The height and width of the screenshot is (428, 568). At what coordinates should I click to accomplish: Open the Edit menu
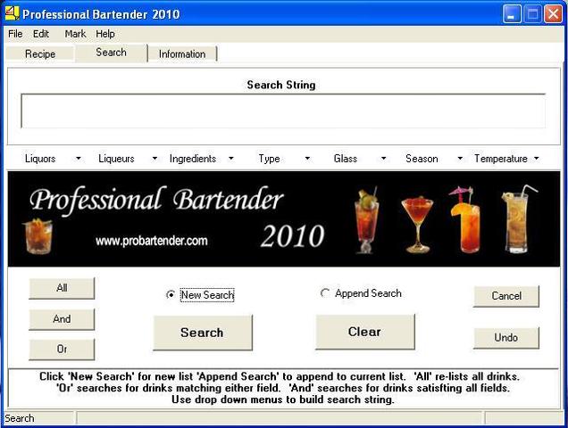(40, 34)
